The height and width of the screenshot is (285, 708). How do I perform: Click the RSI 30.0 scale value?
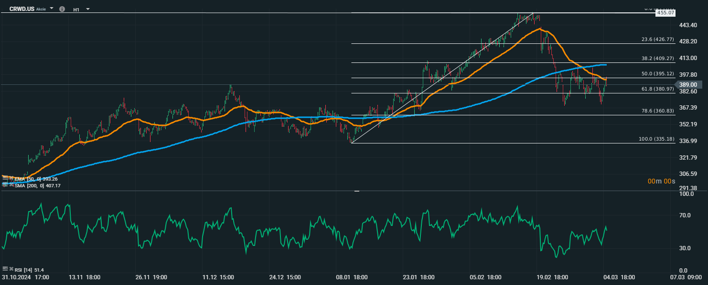(686, 248)
